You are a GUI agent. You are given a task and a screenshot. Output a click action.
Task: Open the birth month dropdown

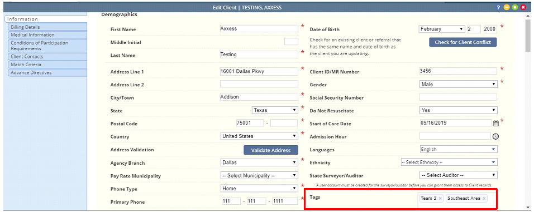point(441,29)
